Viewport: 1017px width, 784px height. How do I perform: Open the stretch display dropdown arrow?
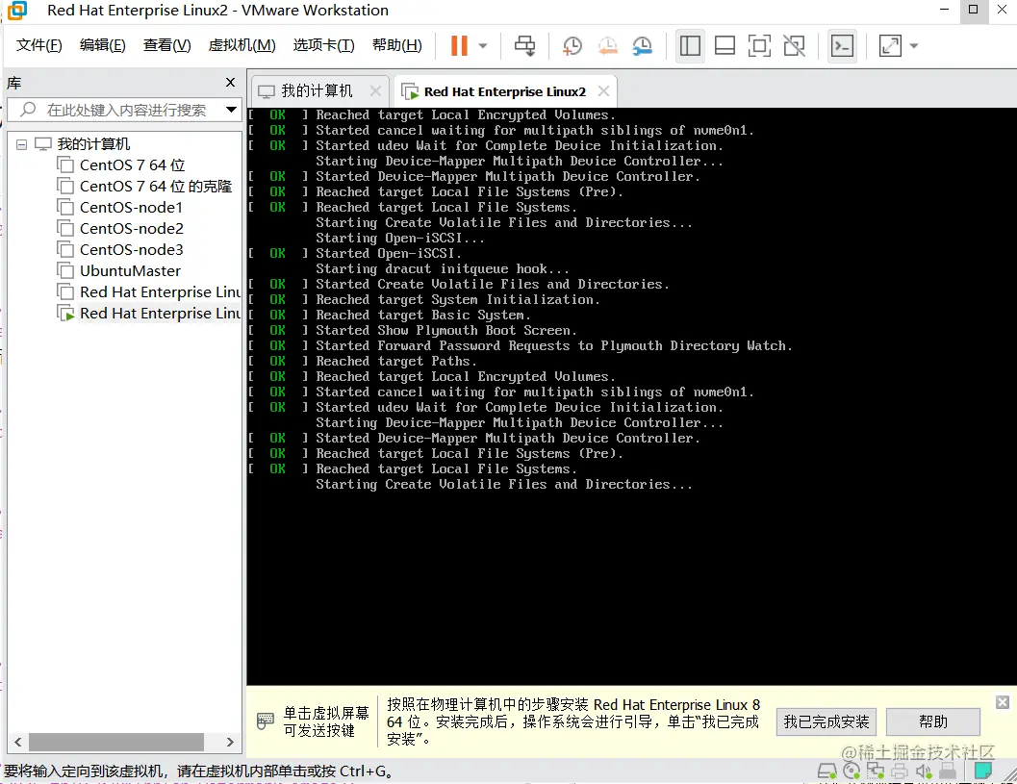pos(914,46)
